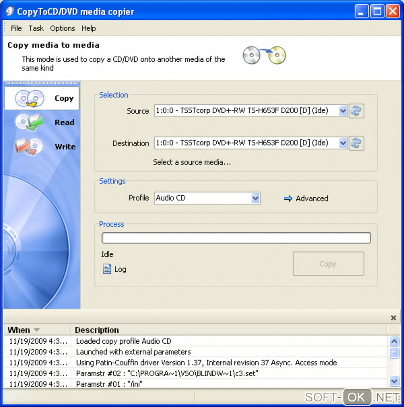The image size is (404, 407).
Task: Open the Options menu
Action: coord(63,28)
